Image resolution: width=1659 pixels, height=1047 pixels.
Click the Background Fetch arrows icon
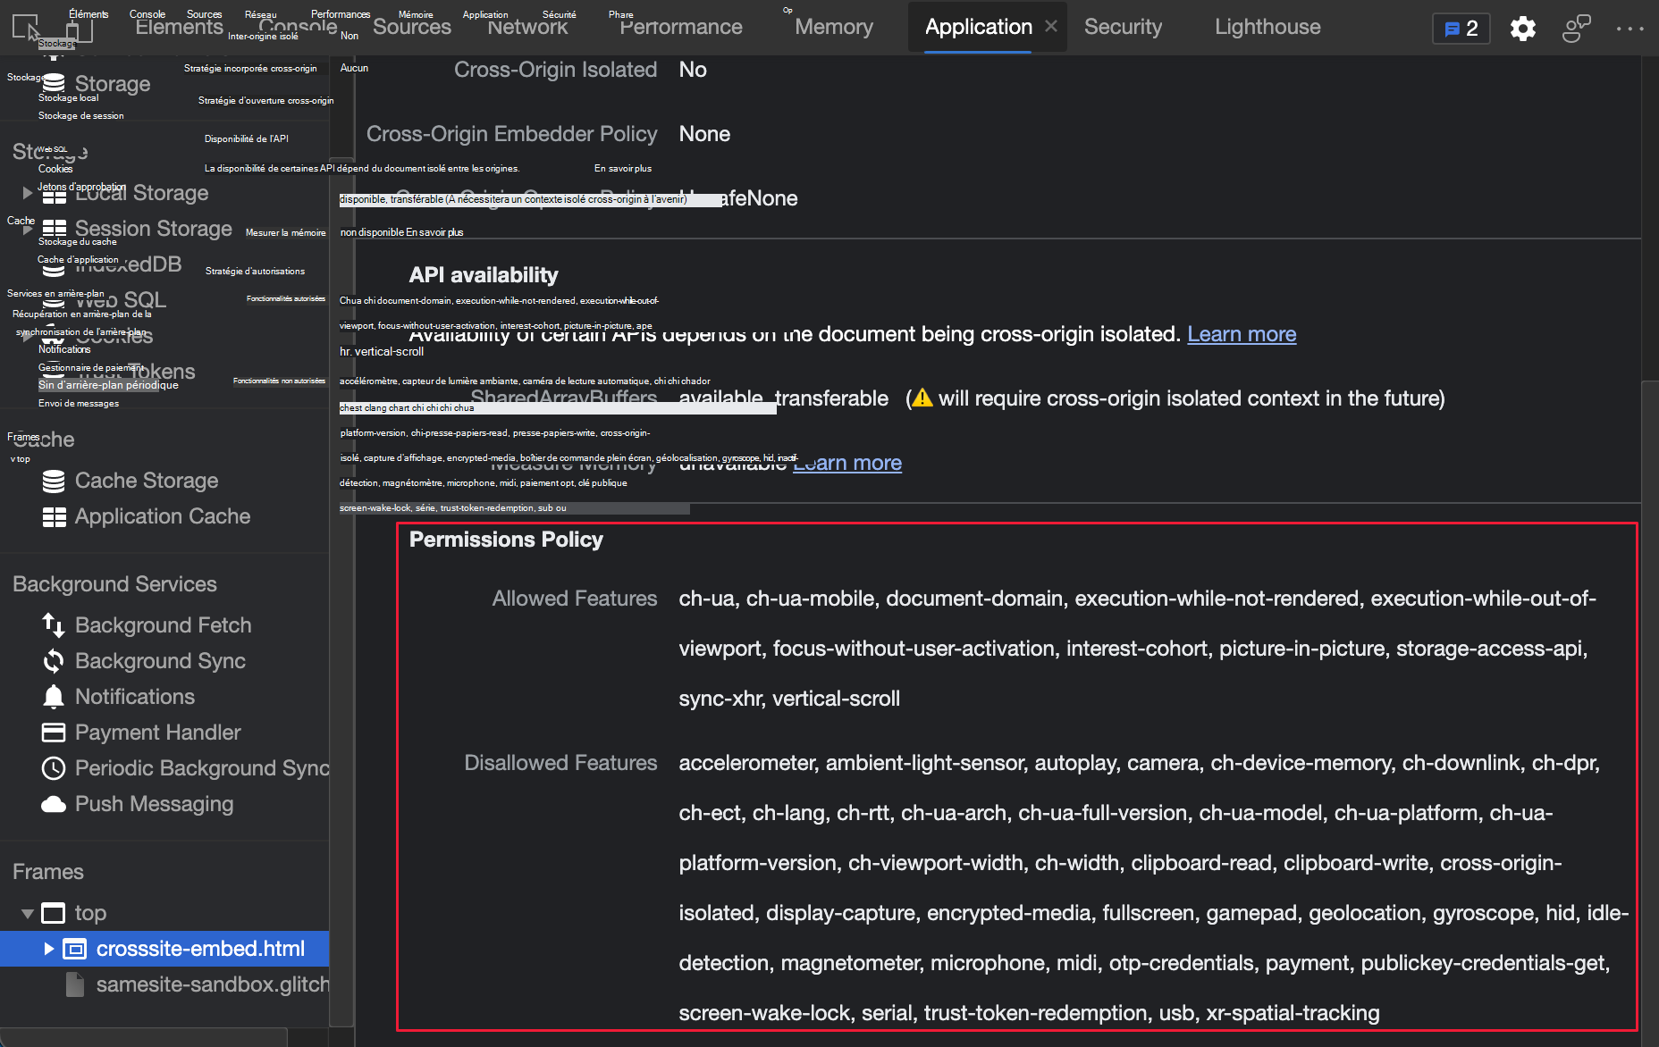click(x=54, y=625)
